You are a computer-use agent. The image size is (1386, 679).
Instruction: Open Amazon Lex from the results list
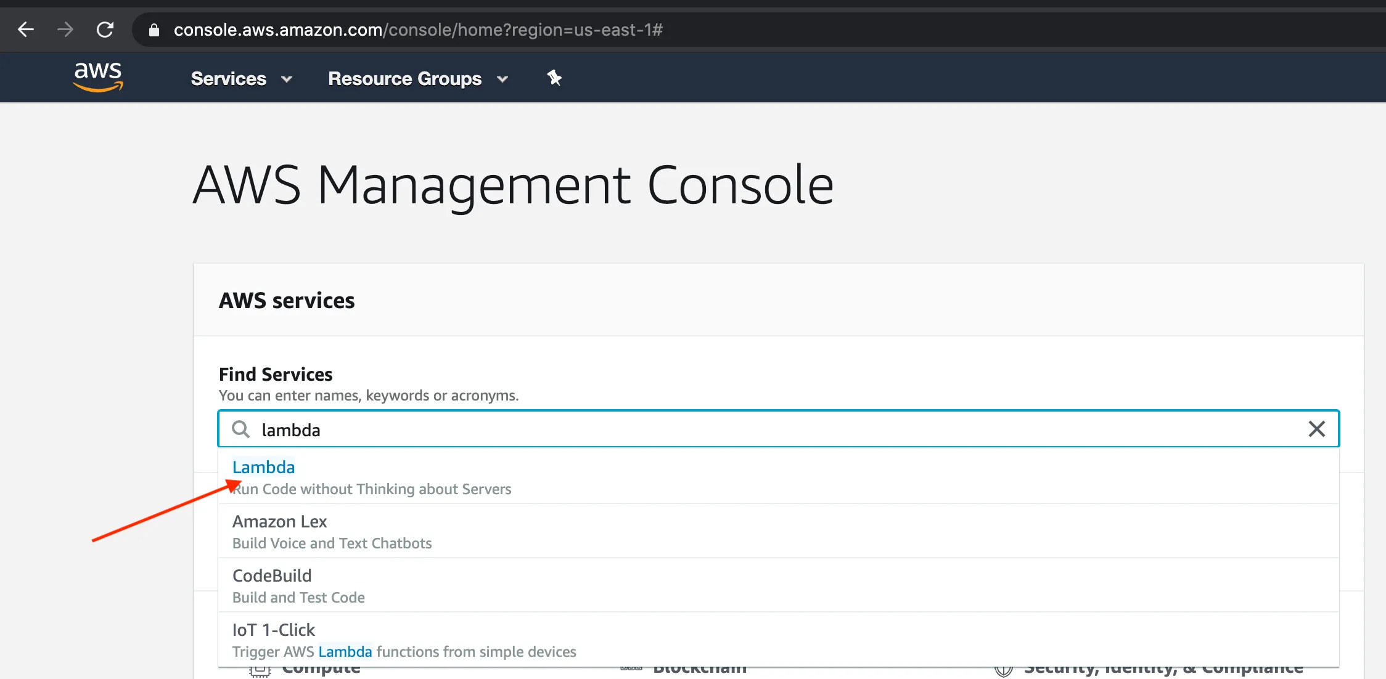pos(279,521)
